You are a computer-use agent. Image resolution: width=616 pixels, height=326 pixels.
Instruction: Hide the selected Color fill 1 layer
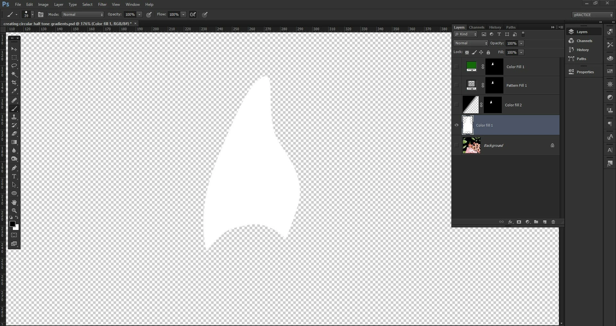pos(457,125)
